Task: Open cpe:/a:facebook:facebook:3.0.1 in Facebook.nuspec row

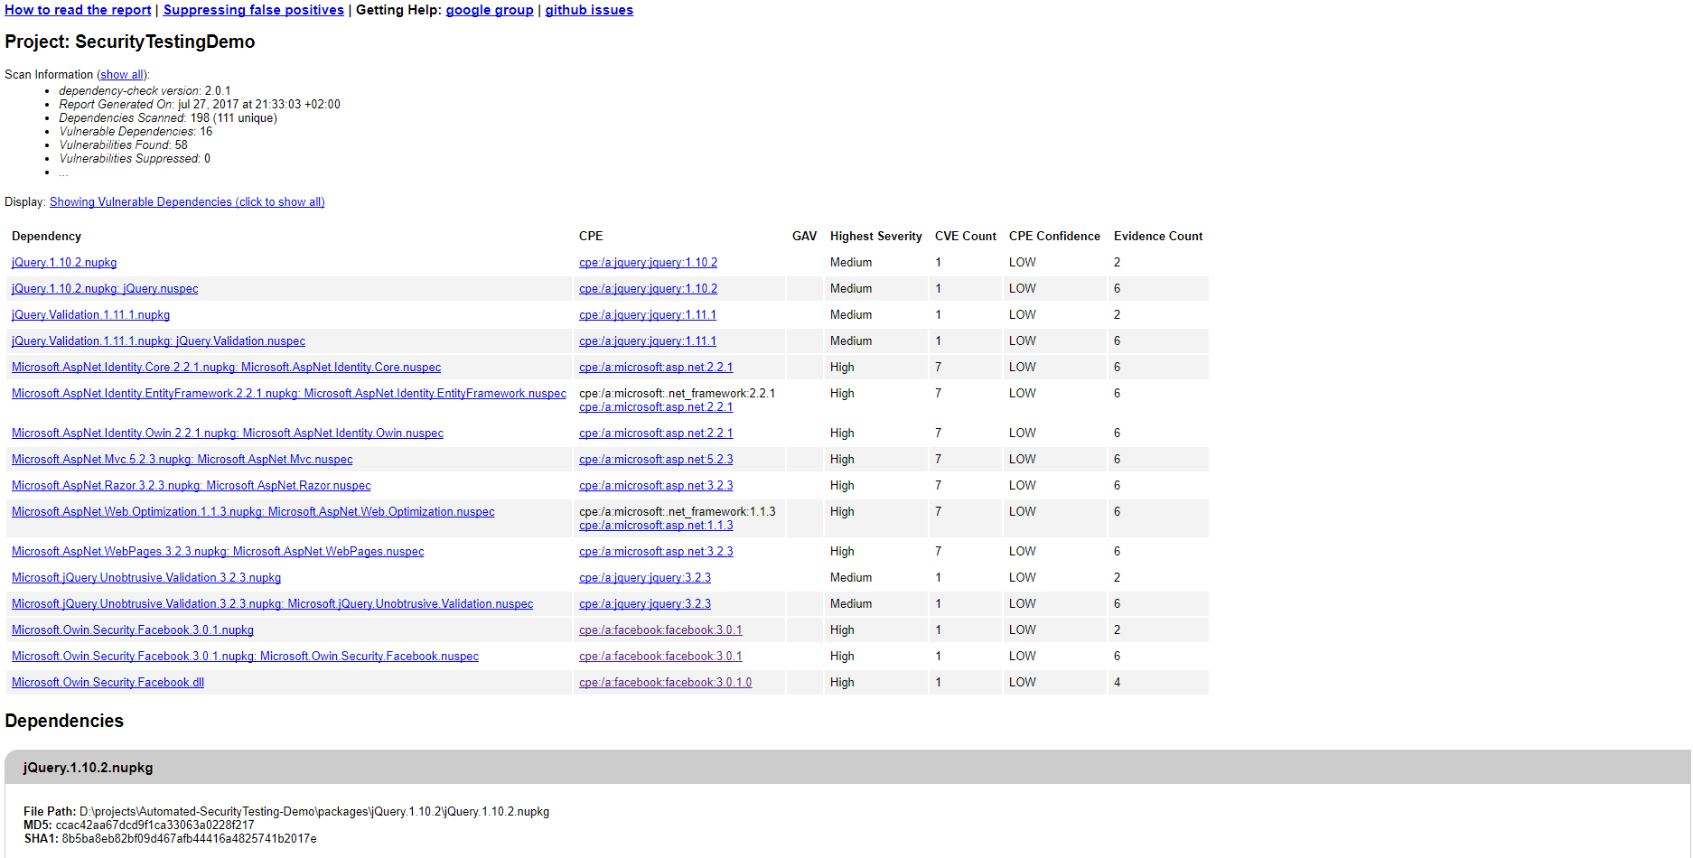Action: pos(660,657)
